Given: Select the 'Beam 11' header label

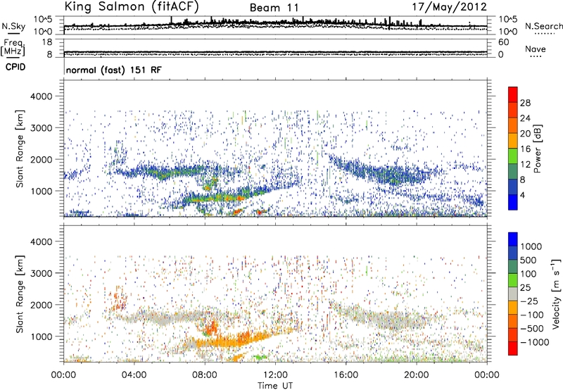Looking at the screenshot, I should pyautogui.click(x=274, y=8).
